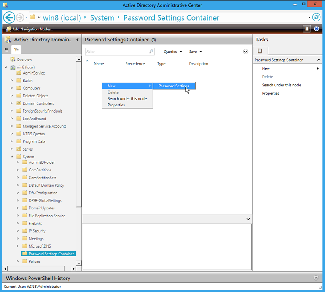Sort by the Precedence column header

point(135,64)
